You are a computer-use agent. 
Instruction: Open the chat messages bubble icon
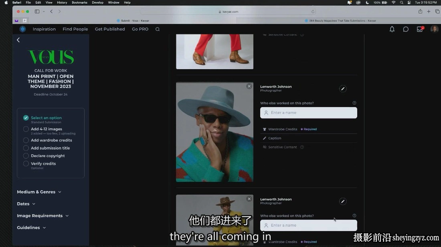406,29
